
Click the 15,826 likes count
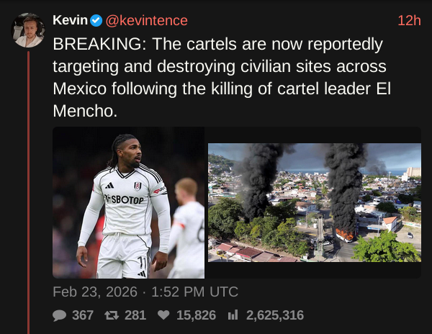pos(196,315)
